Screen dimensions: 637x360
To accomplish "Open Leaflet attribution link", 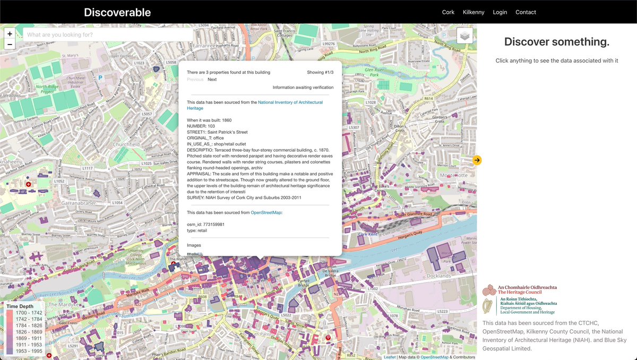I will 390,357.
